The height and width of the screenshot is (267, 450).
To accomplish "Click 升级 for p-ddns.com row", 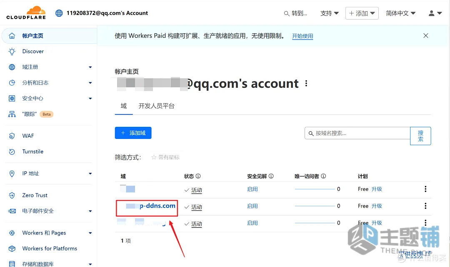I will [377, 206].
